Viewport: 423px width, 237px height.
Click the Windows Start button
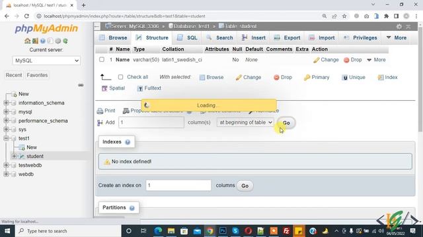[7, 231]
